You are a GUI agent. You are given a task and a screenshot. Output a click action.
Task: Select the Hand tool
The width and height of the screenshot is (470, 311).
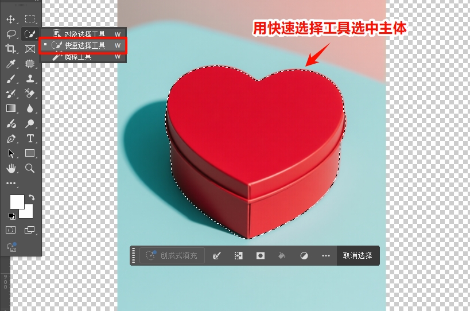click(x=11, y=168)
